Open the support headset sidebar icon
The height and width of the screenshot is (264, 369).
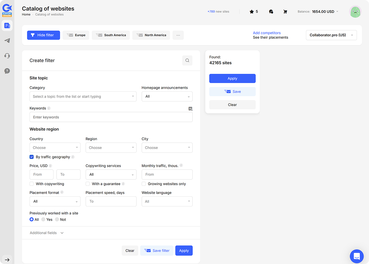[7, 56]
